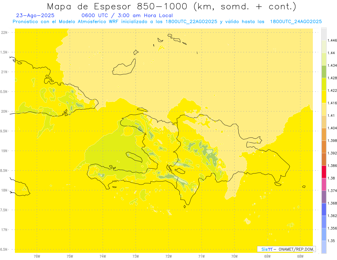Viewport: 337px width, 260px height.
Task: Click the legend value '1.44'
Action: click(331, 53)
